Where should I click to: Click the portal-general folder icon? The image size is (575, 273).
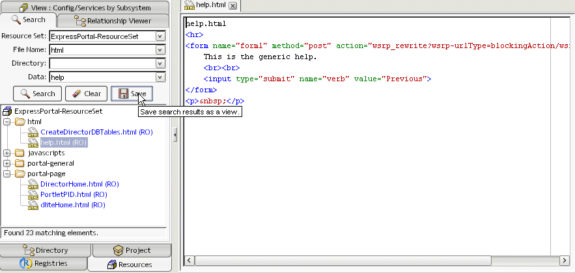click(x=20, y=163)
